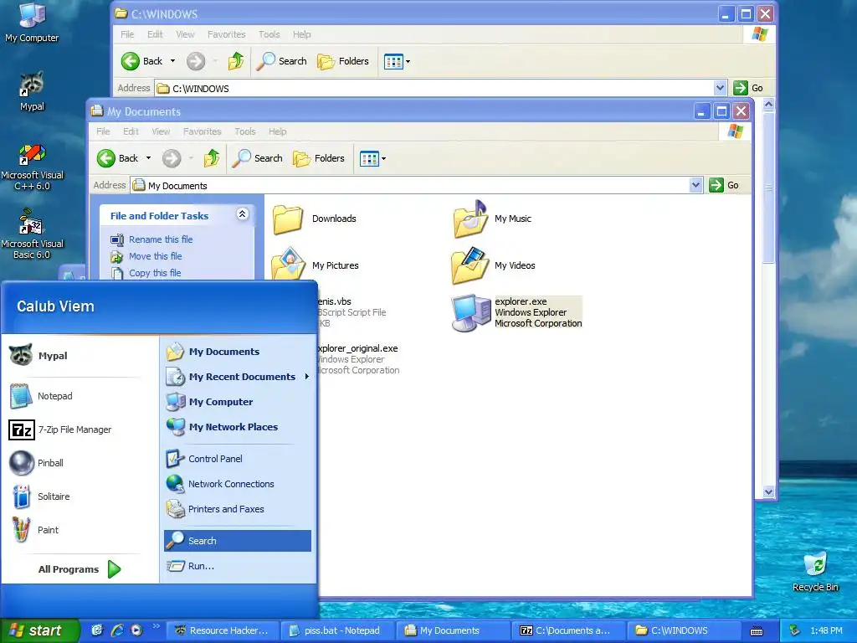Select the explorer.exe file

pos(516,313)
